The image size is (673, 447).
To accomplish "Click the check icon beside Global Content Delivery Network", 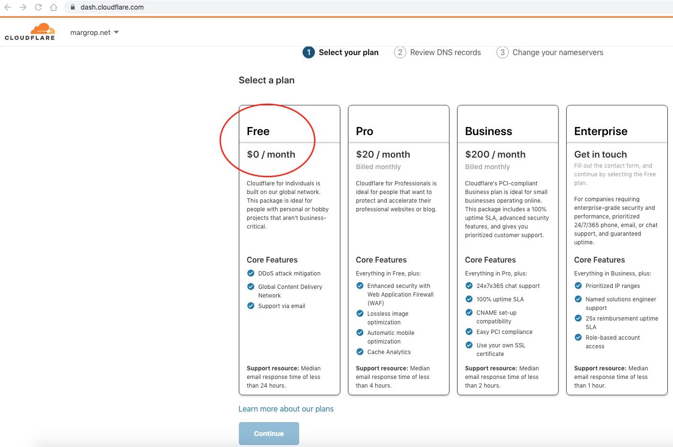I will pos(250,287).
